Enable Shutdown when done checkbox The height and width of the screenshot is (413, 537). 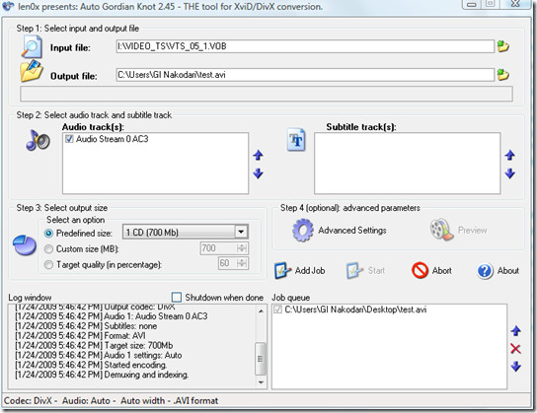click(177, 297)
